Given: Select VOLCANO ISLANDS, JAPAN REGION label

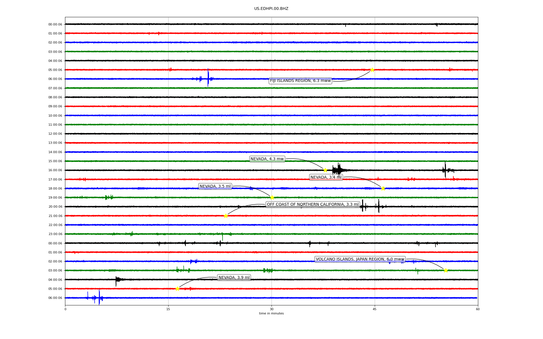Looking at the screenshot, I should [x=360, y=259].
